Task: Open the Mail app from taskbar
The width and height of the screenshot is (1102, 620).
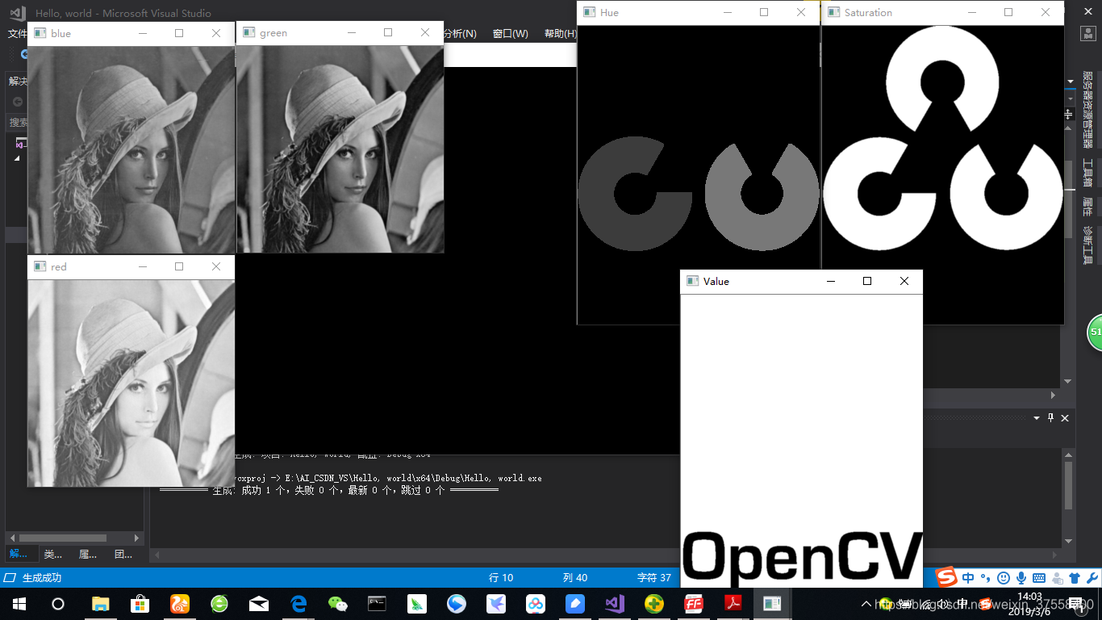Action: pos(259,603)
